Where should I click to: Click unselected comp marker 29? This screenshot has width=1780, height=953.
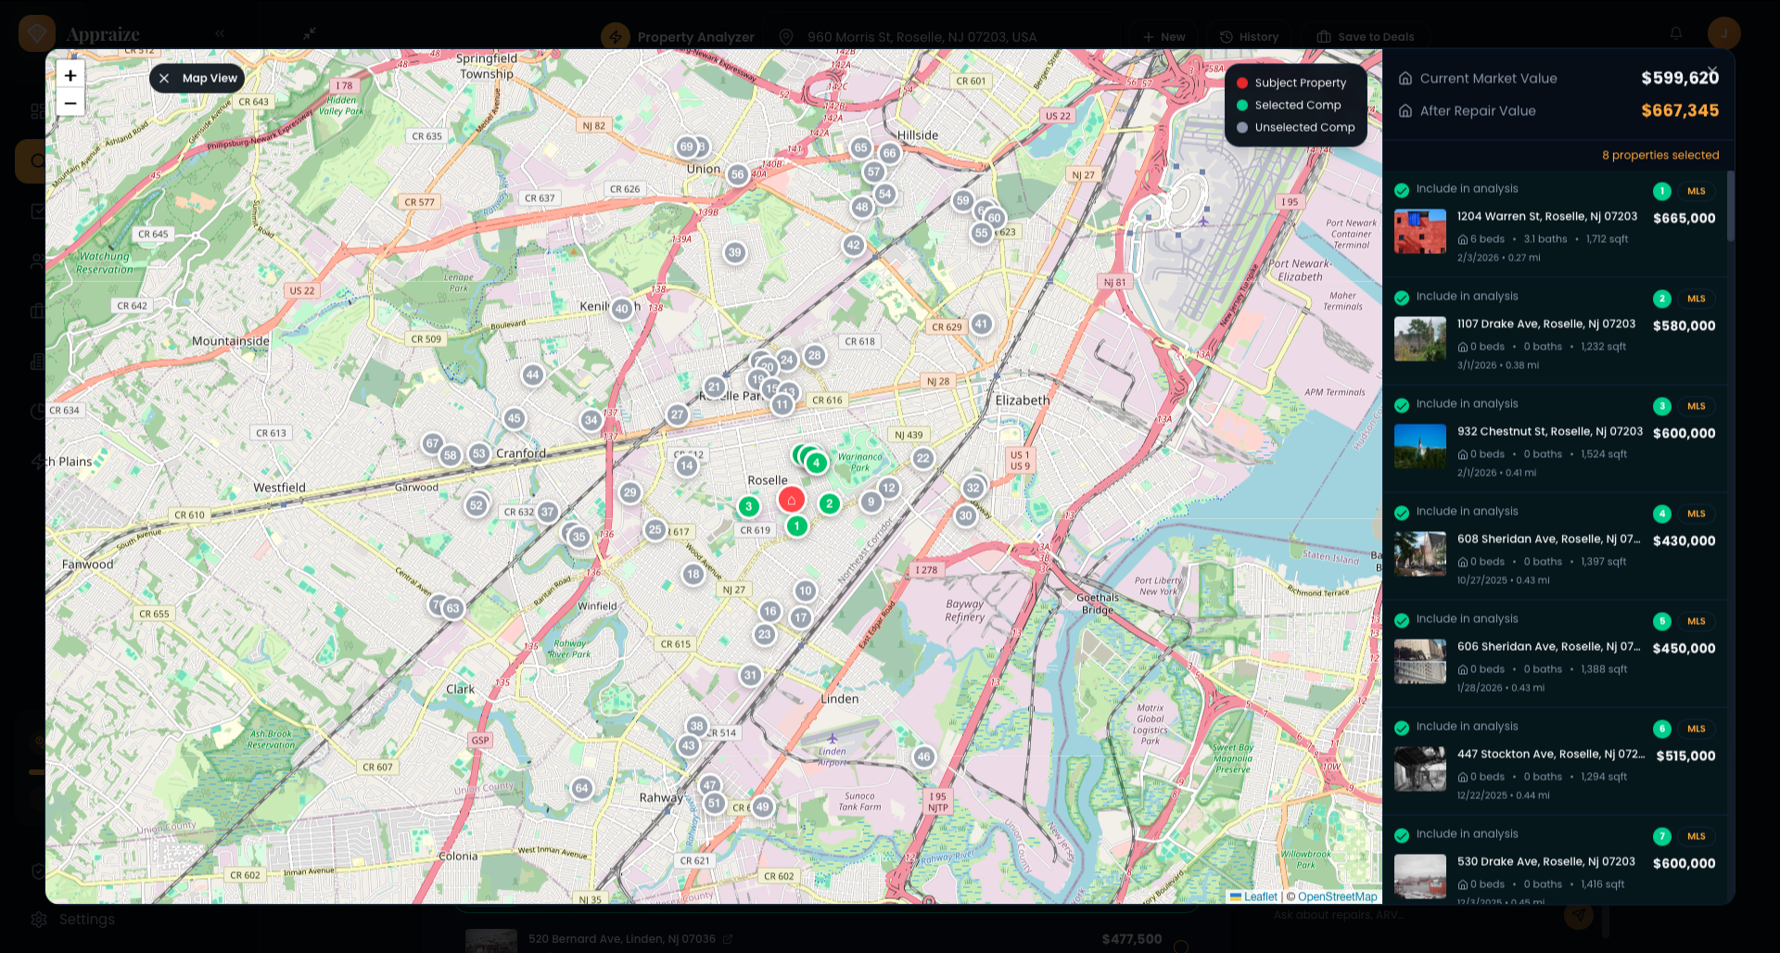(630, 492)
